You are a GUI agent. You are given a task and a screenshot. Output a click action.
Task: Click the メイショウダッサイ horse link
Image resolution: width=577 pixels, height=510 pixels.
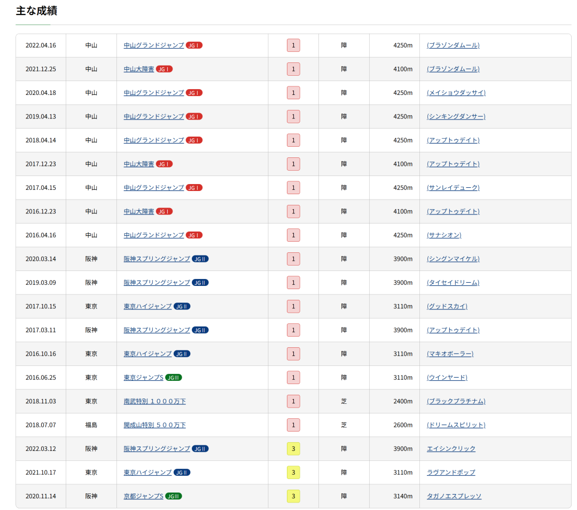coord(456,93)
